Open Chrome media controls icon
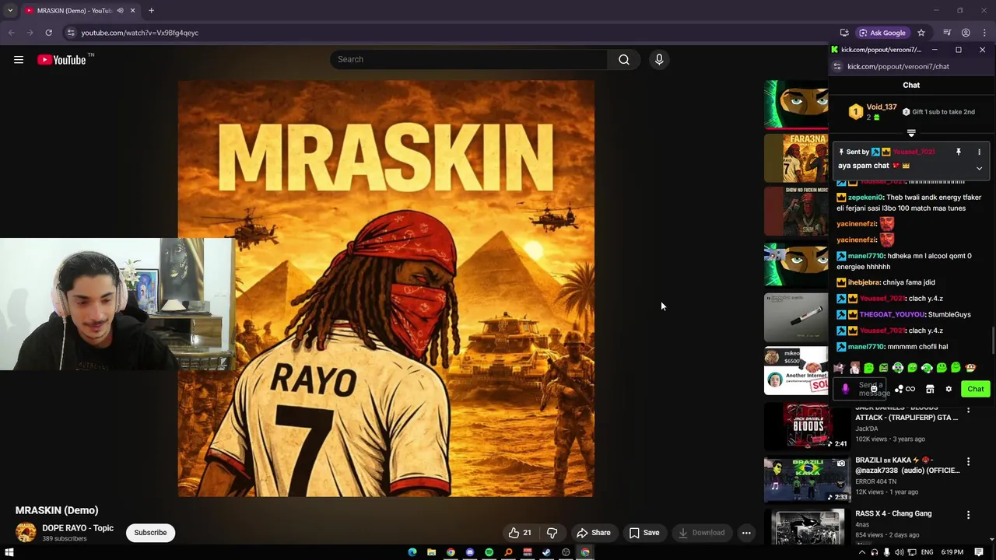 click(947, 33)
